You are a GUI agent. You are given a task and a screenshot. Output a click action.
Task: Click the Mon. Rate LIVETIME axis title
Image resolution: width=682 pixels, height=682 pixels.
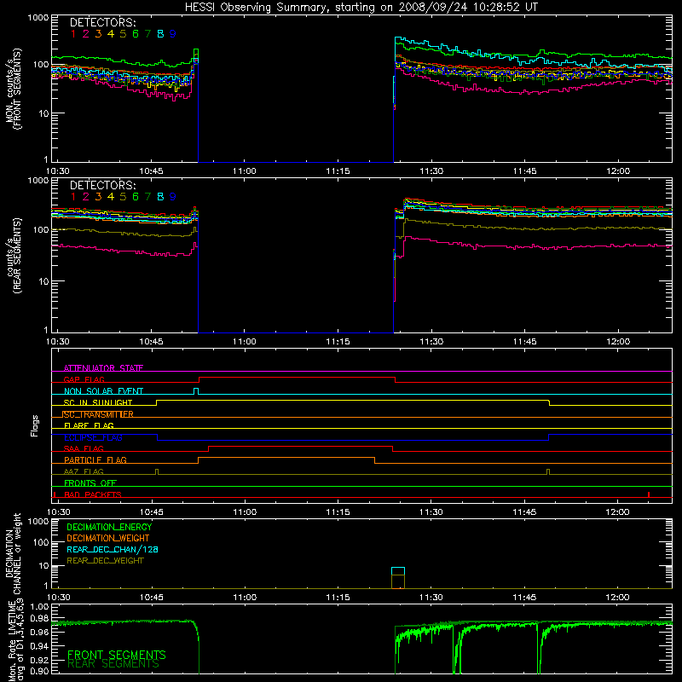tap(15, 641)
